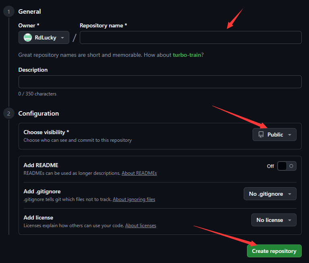Screen dimensions: 309x263
Task: Use the suggested name turbo-train
Action: pyautogui.click(x=187, y=55)
